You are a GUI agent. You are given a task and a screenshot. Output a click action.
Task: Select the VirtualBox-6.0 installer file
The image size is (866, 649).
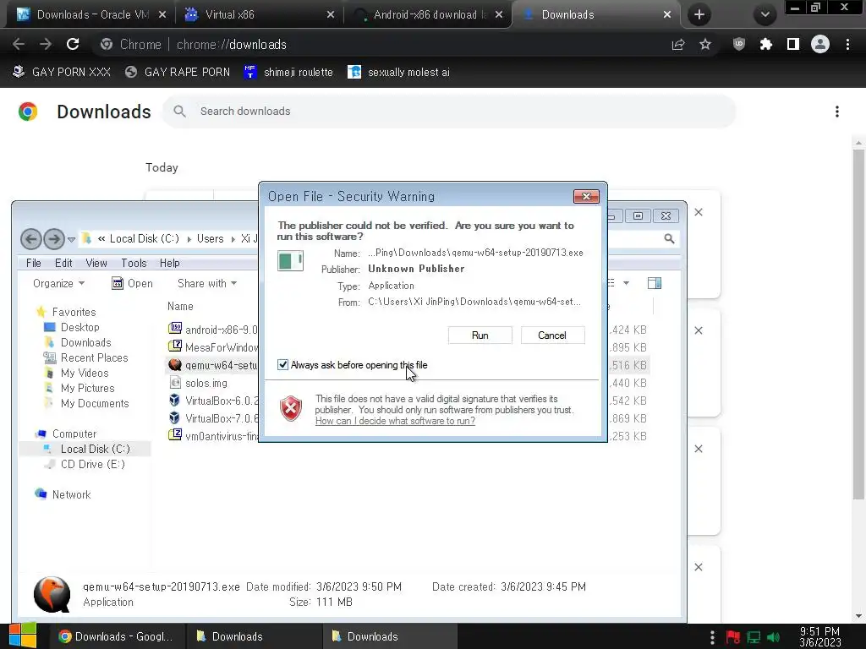pos(213,400)
